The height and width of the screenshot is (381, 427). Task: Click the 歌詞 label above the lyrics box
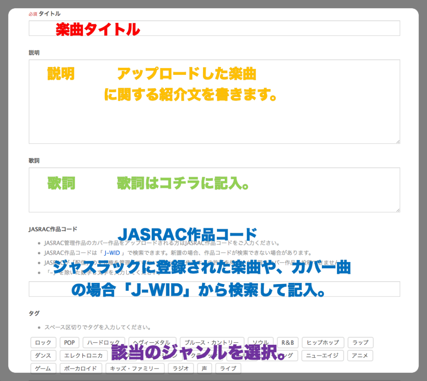34,161
